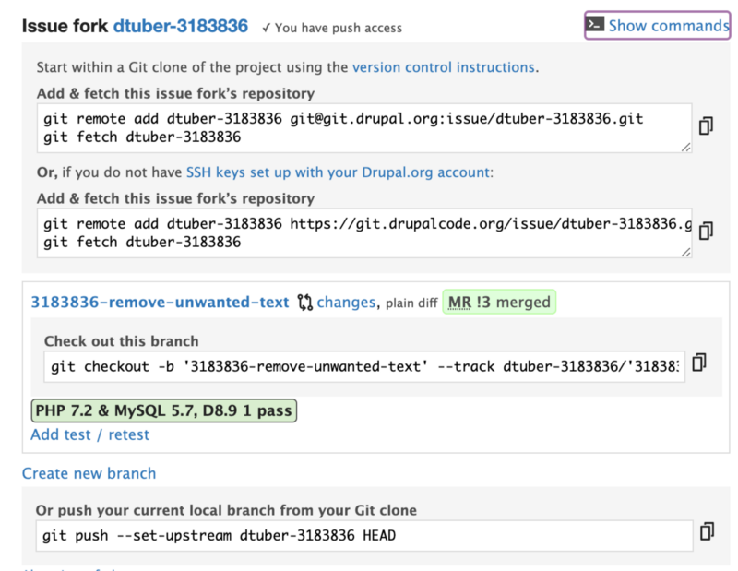Click inside the SSH remote add text area
738x571 pixels.
coord(363,128)
